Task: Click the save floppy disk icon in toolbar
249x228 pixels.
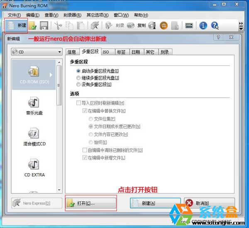Action: pyautogui.click(x=44, y=25)
